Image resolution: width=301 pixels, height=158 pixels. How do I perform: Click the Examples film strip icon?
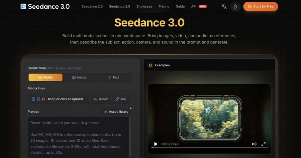pyautogui.click(x=150, y=65)
